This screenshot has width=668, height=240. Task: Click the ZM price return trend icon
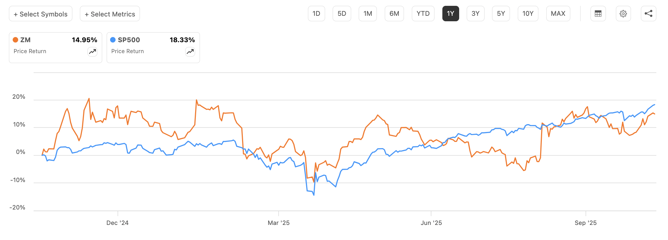pyautogui.click(x=92, y=51)
